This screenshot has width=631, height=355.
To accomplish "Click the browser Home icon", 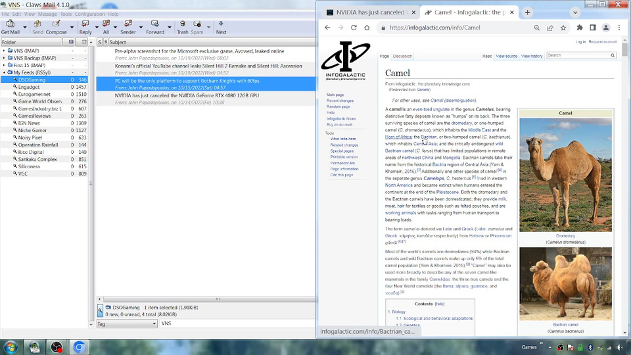I will click(367, 28).
